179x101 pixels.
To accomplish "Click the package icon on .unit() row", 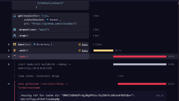I will [x=79, y=50].
